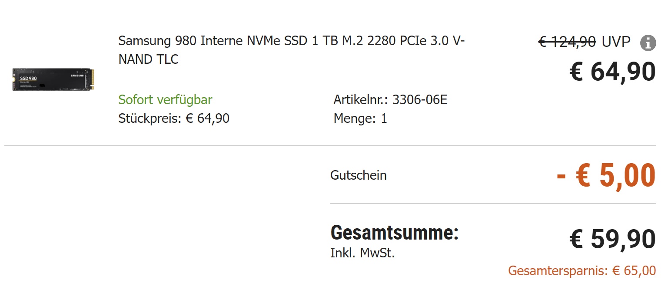Click the Menge: 1 quantity text
This screenshot has width=668, height=286.
click(x=360, y=118)
